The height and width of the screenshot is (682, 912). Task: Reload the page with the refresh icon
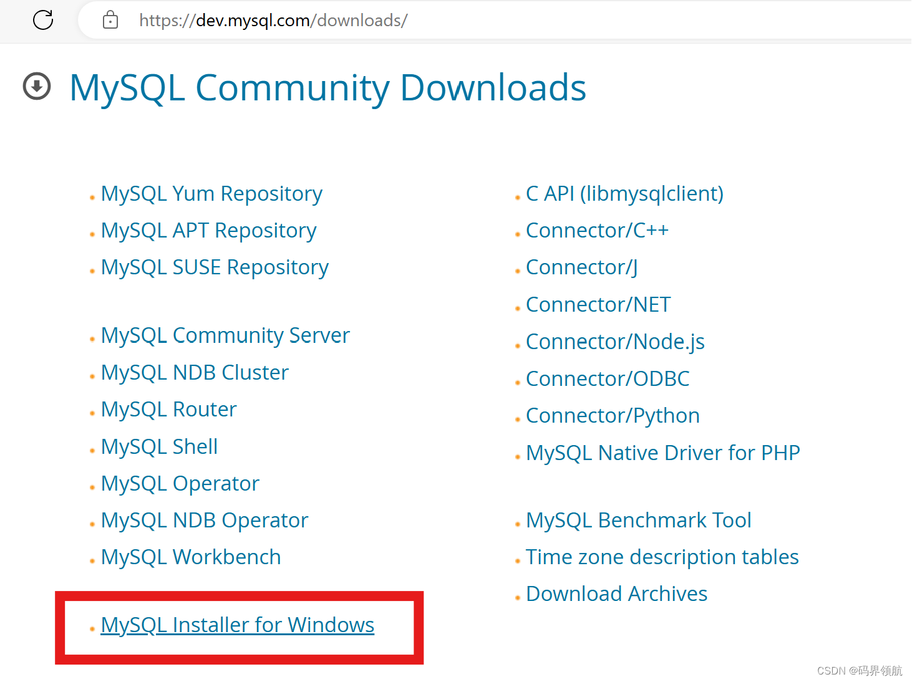pyautogui.click(x=43, y=20)
